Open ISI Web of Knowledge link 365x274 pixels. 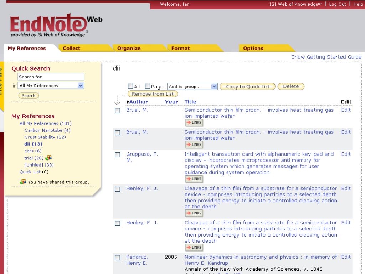[x=295, y=4]
